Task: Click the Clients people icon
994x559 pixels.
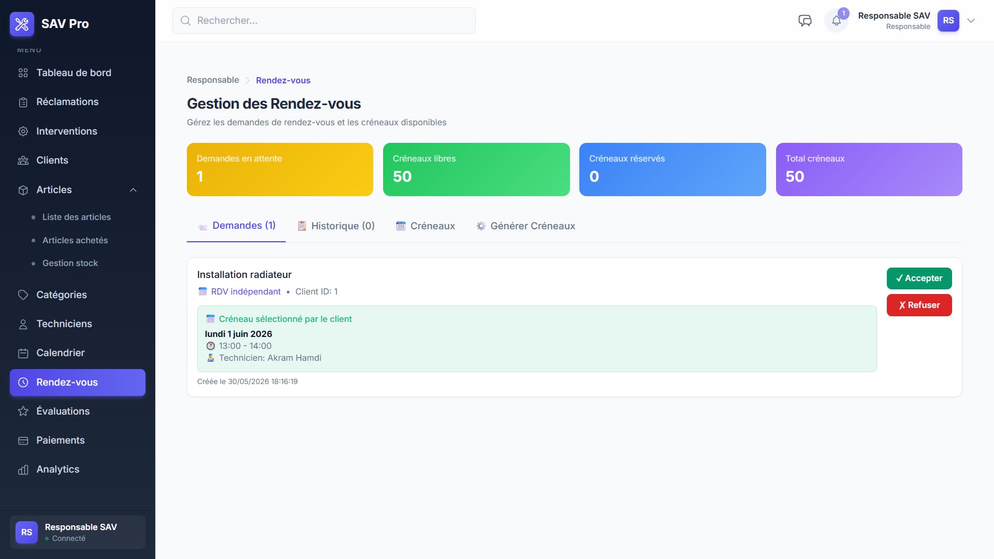Action: 23,160
